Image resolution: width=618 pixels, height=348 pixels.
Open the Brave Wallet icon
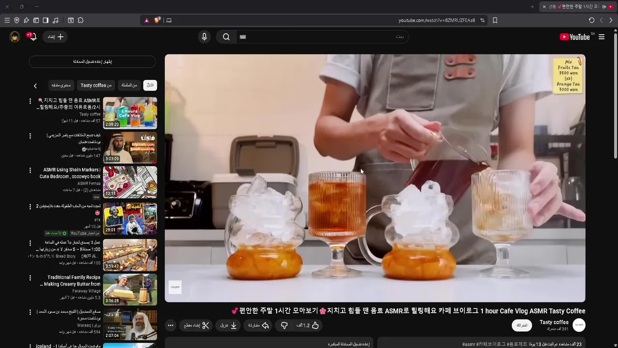[36, 20]
